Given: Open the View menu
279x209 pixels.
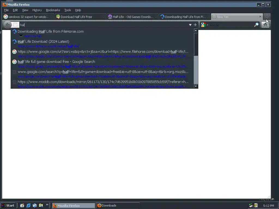Looking at the screenshot, I should [x=25, y=10].
